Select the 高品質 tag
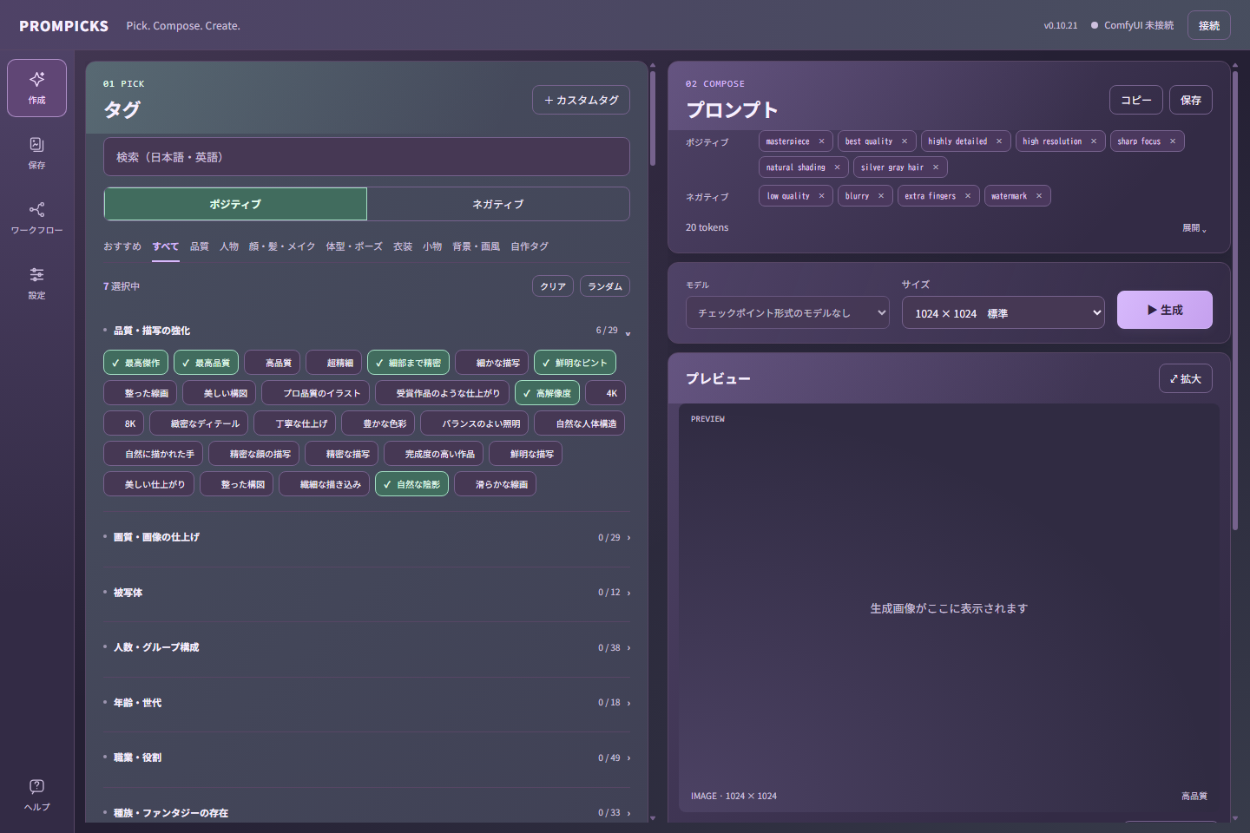 tap(273, 363)
